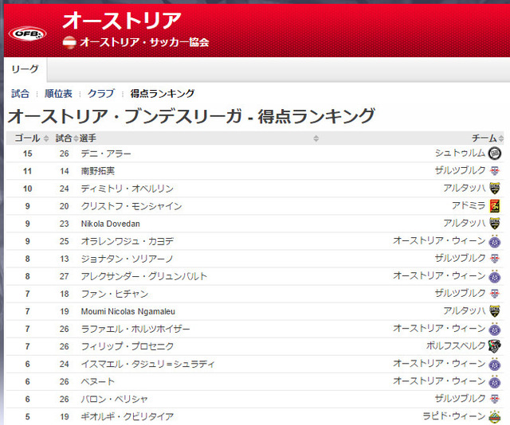This screenshot has width=510, height=425.
Task: Click Altach crest in Nikola Dovedan row
Action: tap(495, 223)
